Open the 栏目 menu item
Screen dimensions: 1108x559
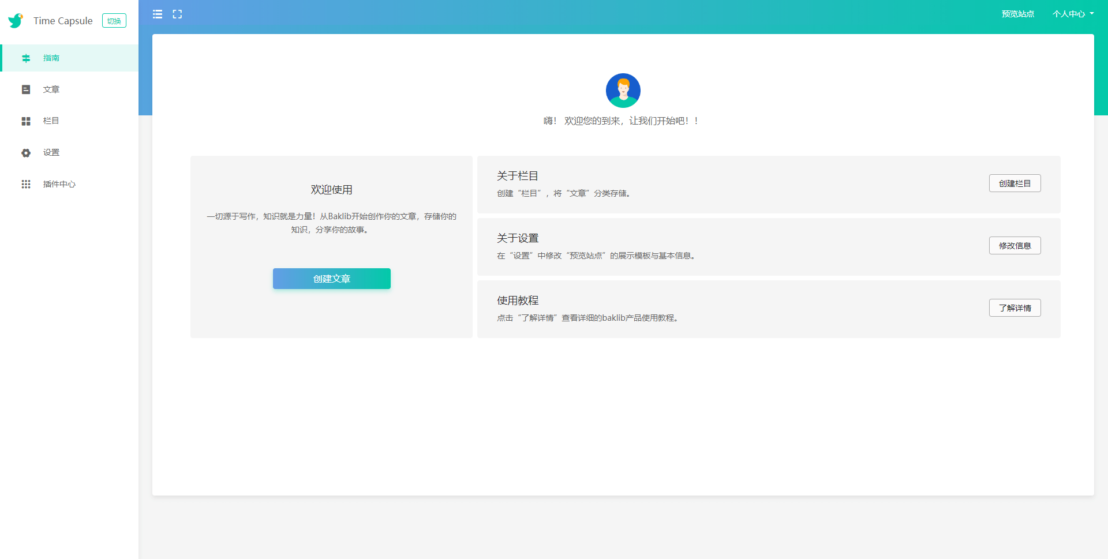51,121
